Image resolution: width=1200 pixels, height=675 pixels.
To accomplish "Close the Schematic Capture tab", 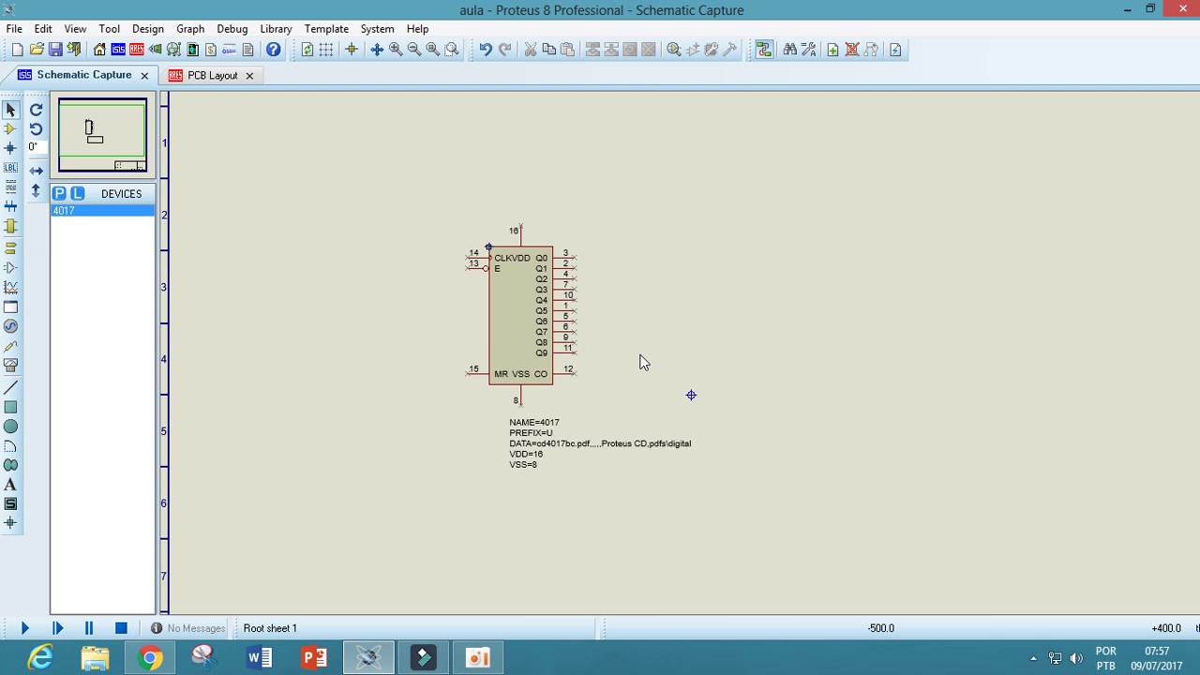I will click(x=144, y=75).
